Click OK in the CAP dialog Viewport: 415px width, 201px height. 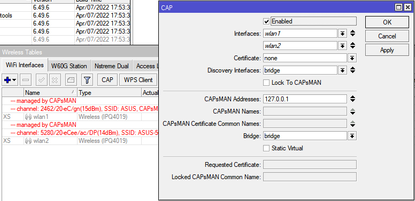pyautogui.click(x=387, y=22)
